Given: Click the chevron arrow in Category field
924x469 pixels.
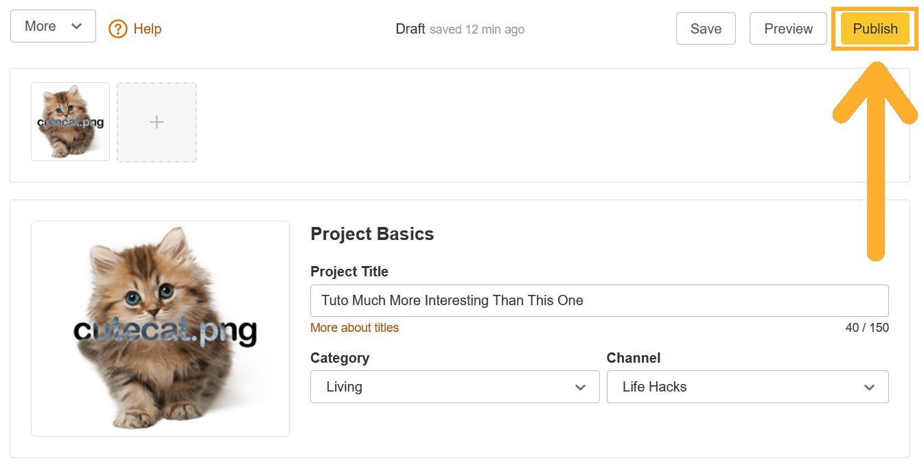Looking at the screenshot, I should (x=580, y=387).
